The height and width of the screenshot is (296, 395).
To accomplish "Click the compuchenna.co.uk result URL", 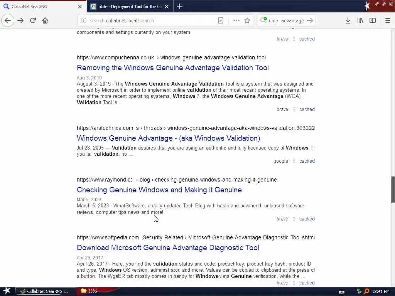I will [171, 57].
